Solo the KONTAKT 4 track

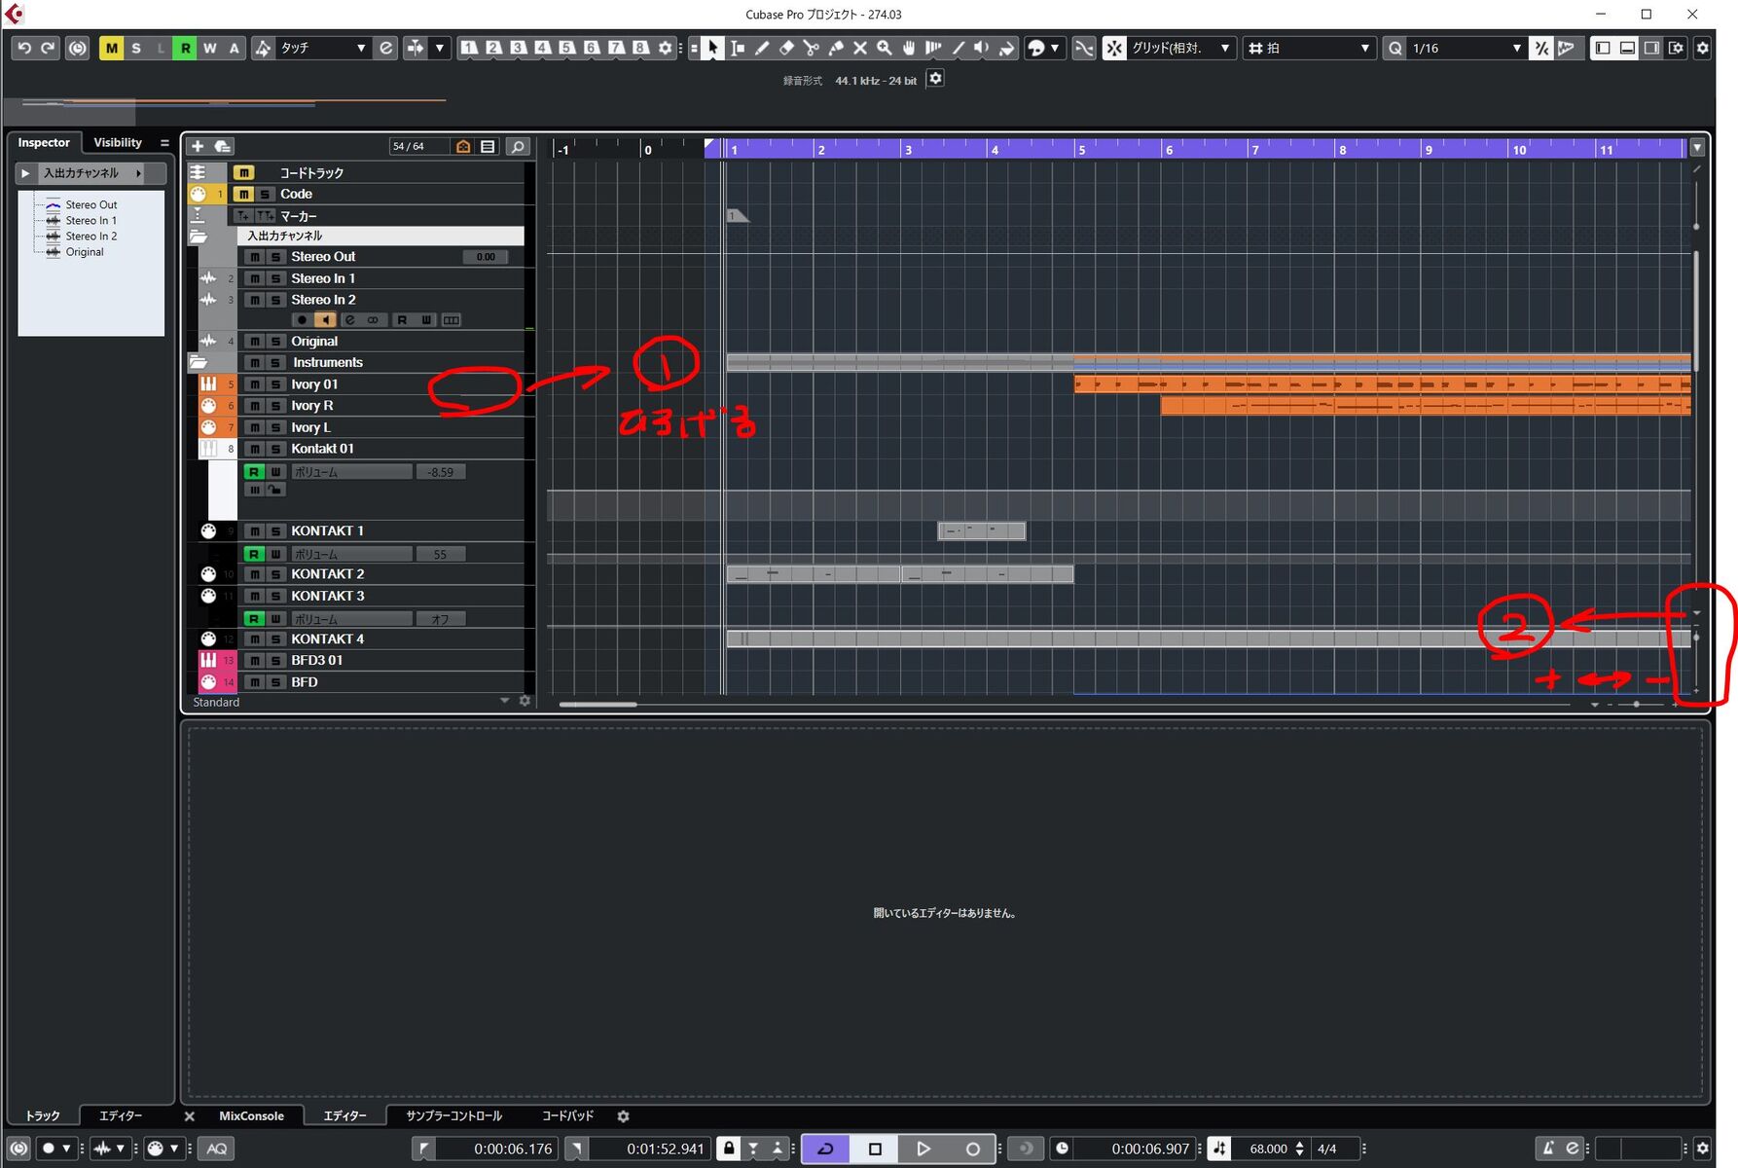tap(275, 639)
